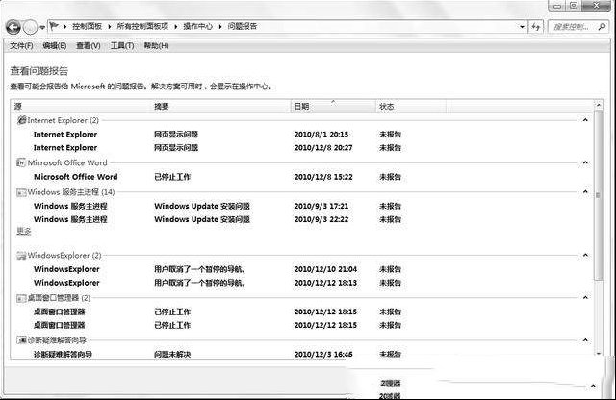Collapse the 诊断疑难解答向导 group
Image resolution: width=616 pixels, height=400 pixels.
click(585, 340)
